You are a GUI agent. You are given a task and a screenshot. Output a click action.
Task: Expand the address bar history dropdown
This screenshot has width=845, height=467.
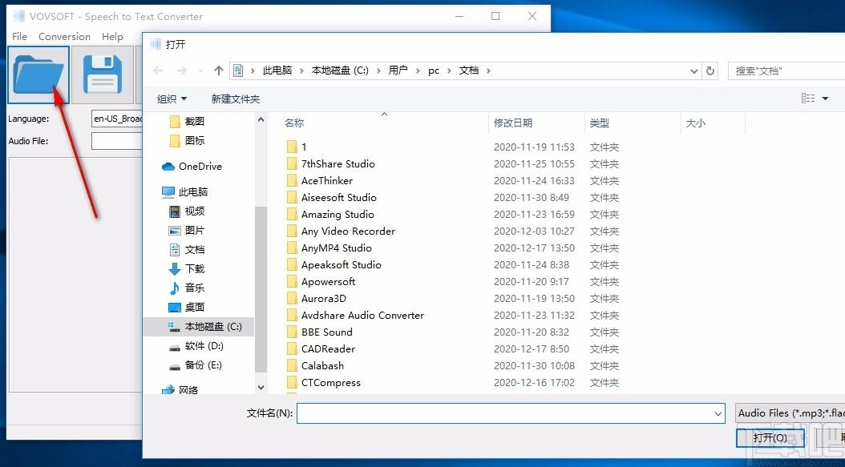coord(694,70)
